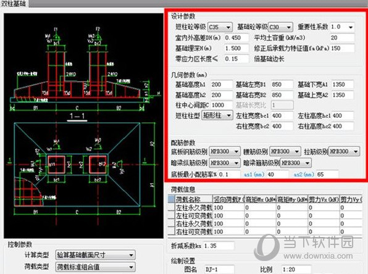Click the 左柱高度hc1 field
The width and height of the screenshot is (368, 274).
(x=343, y=115)
